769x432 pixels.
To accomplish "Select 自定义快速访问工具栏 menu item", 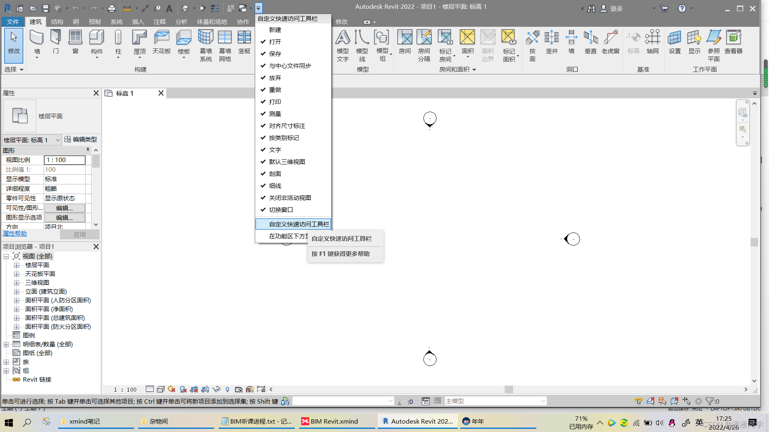I will pyautogui.click(x=293, y=224).
